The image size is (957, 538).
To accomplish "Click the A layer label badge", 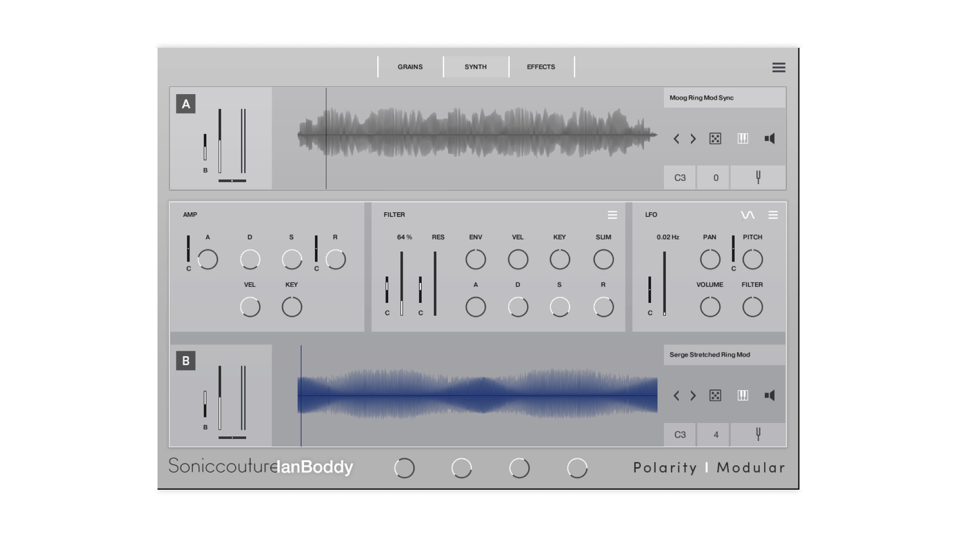I will click(185, 104).
